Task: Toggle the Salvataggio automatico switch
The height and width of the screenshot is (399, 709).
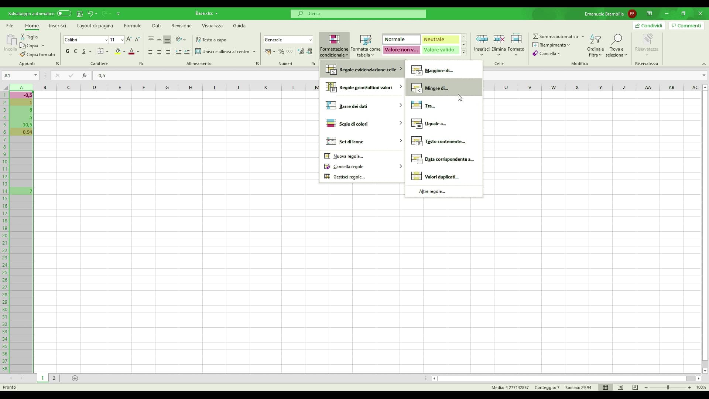Action: (x=64, y=14)
